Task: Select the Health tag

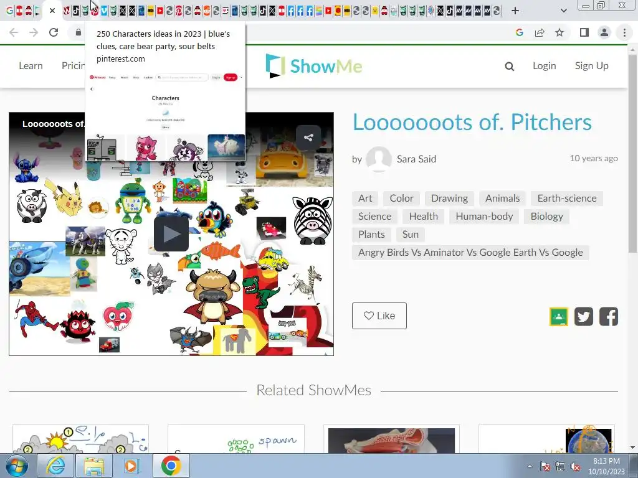Action: (x=423, y=216)
